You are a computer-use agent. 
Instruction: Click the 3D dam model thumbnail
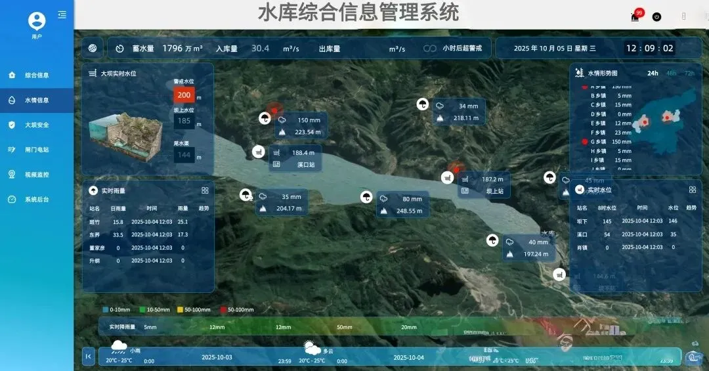point(126,136)
